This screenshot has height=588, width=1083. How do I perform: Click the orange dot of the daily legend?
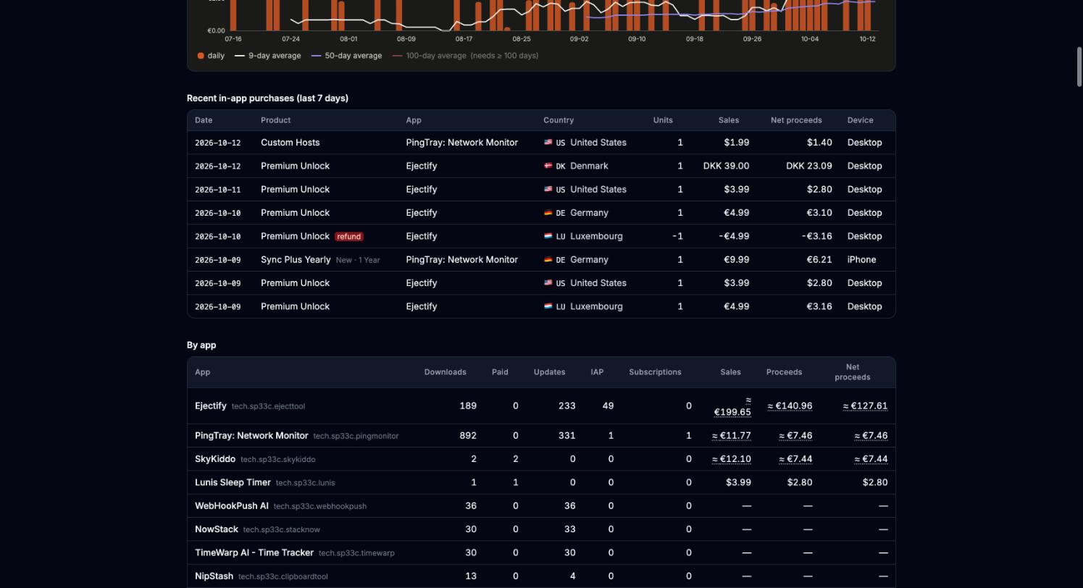[x=201, y=56]
